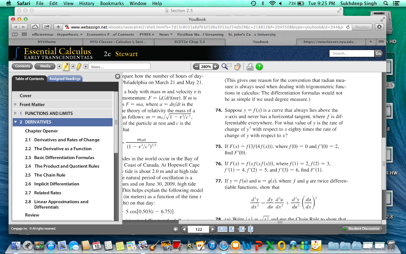Zoom in with the plus button
This screenshot has width=406, height=254.
pos(216,67)
